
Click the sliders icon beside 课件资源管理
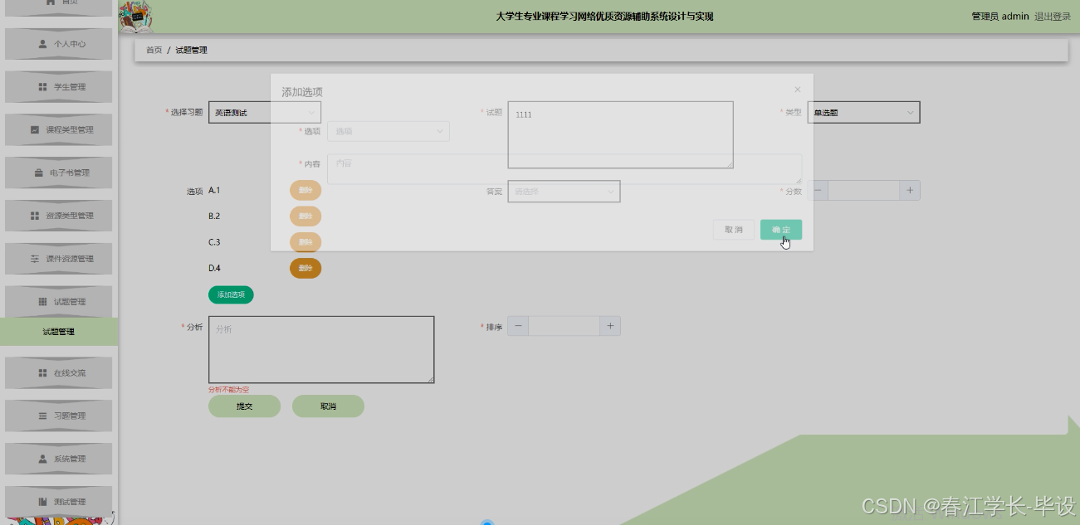tap(35, 259)
